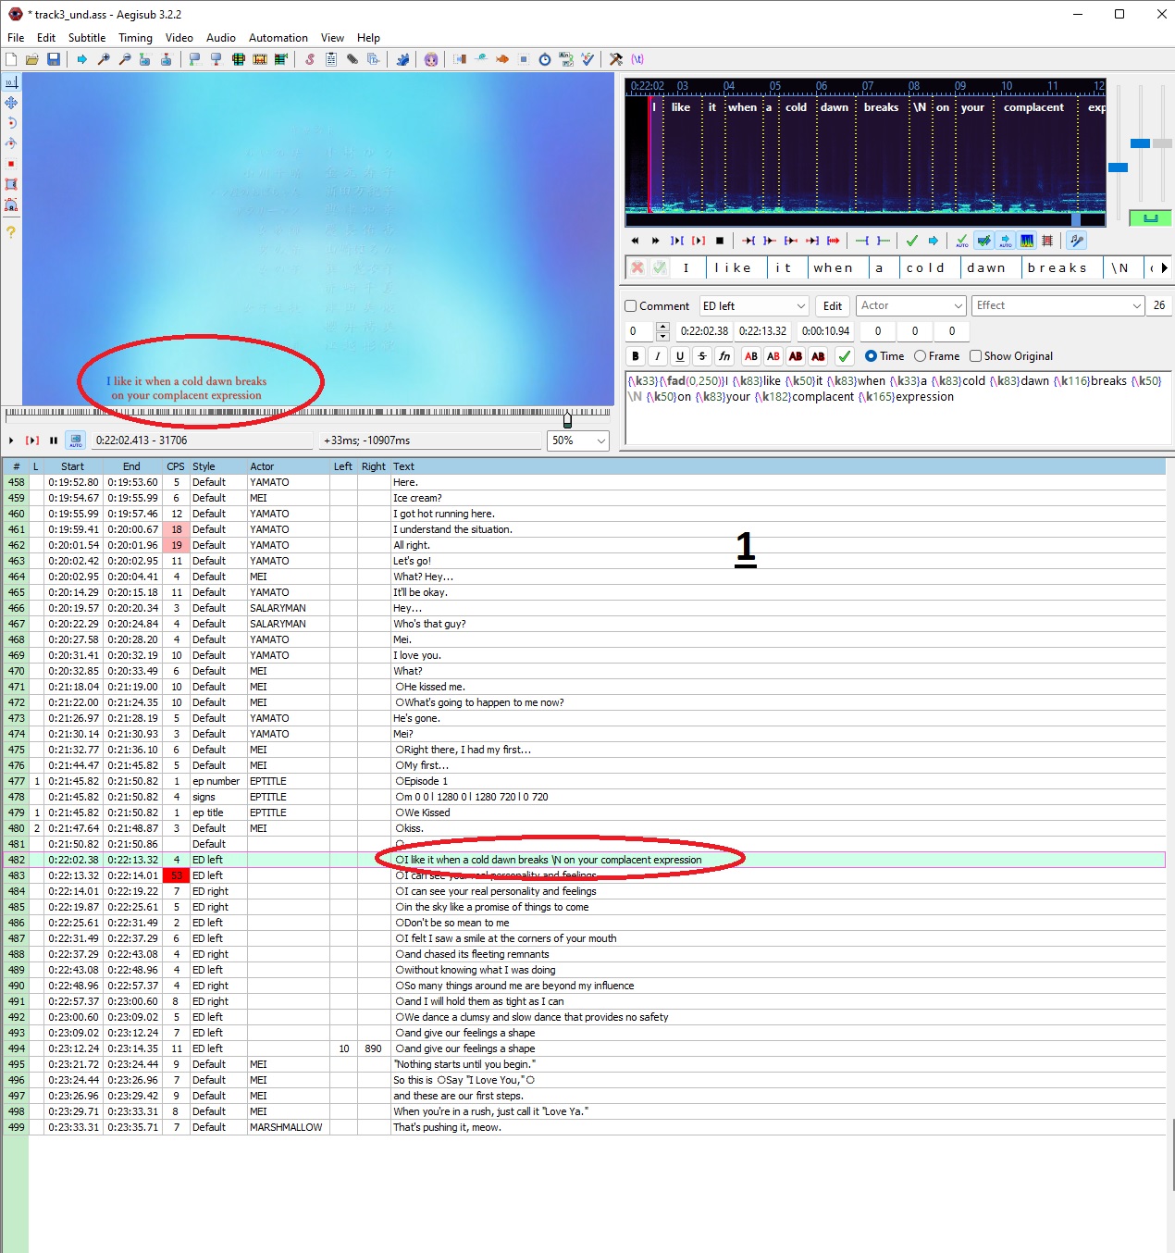Click the green commit text checkmark button
1175x1253 pixels.
(x=844, y=356)
